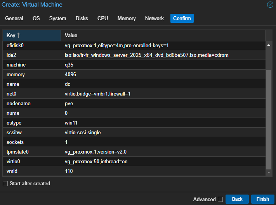Click the Back button
276x205 pixels.
tap(237, 199)
